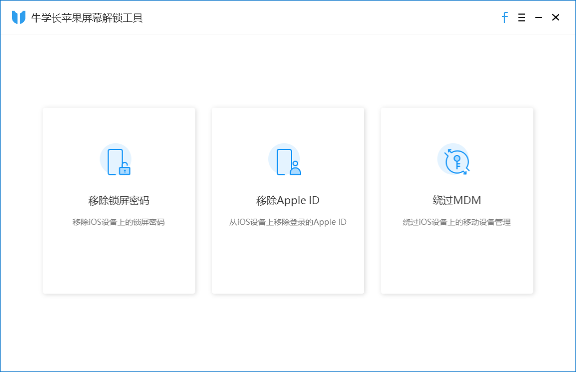This screenshot has width=576, height=372.
Task: Select the 移除锁屏密码 title
Action: click(119, 201)
